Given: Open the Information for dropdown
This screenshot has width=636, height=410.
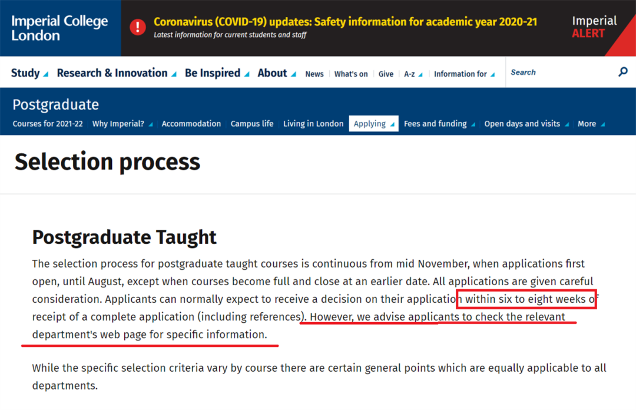Looking at the screenshot, I should (464, 74).
